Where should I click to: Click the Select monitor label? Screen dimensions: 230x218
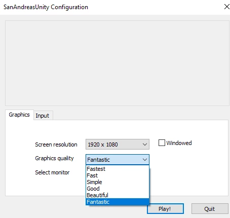[x=52, y=172]
